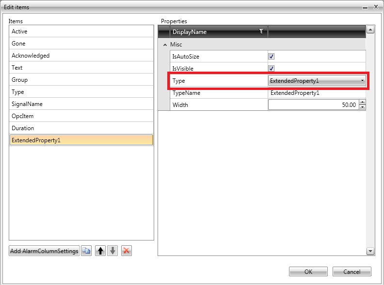
Task: Increase Width using the up spinner
Action: coord(362,103)
